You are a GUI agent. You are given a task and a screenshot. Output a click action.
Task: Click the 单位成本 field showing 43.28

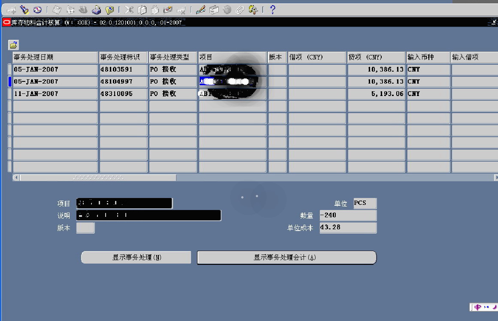[348, 228]
